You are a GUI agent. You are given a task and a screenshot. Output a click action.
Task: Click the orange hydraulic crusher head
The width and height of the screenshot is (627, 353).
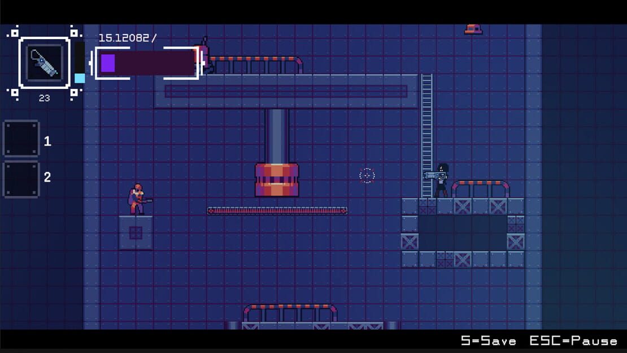(x=277, y=180)
